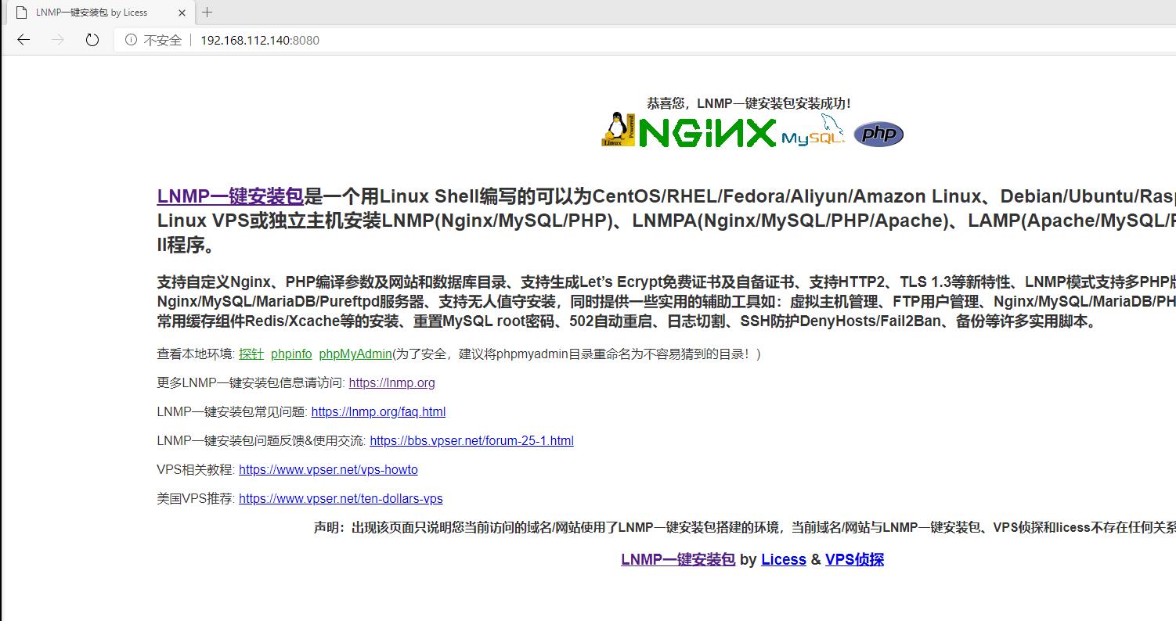Image resolution: width=1176 pixels, height=621 pixels.
Task: Click the Licess footer link
Action: pyautogui.click(x=784, y=559)
